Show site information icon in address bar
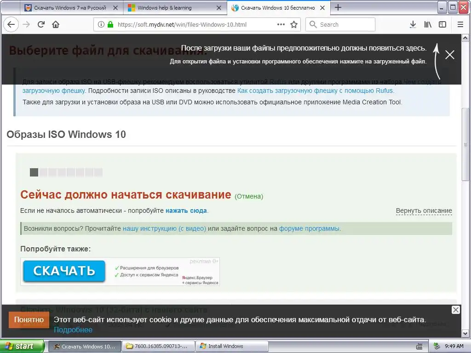Viewport: 471px width, 353px height. pos(101,25)
